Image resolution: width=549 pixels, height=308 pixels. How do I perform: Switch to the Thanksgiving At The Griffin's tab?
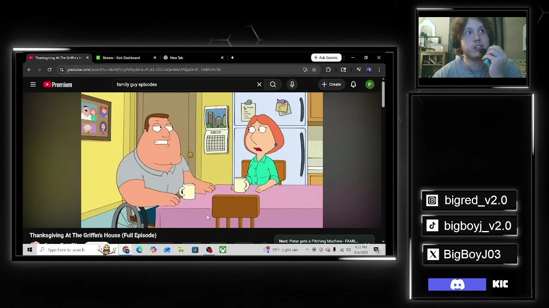tap(58, 58)
